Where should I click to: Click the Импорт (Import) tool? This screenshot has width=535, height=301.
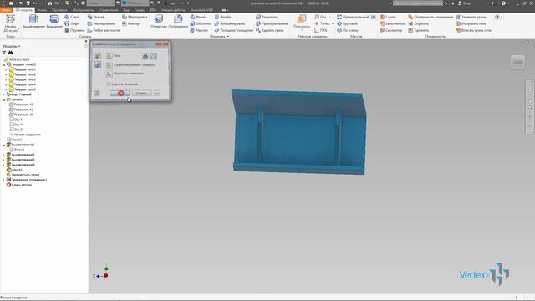(131, 23)
